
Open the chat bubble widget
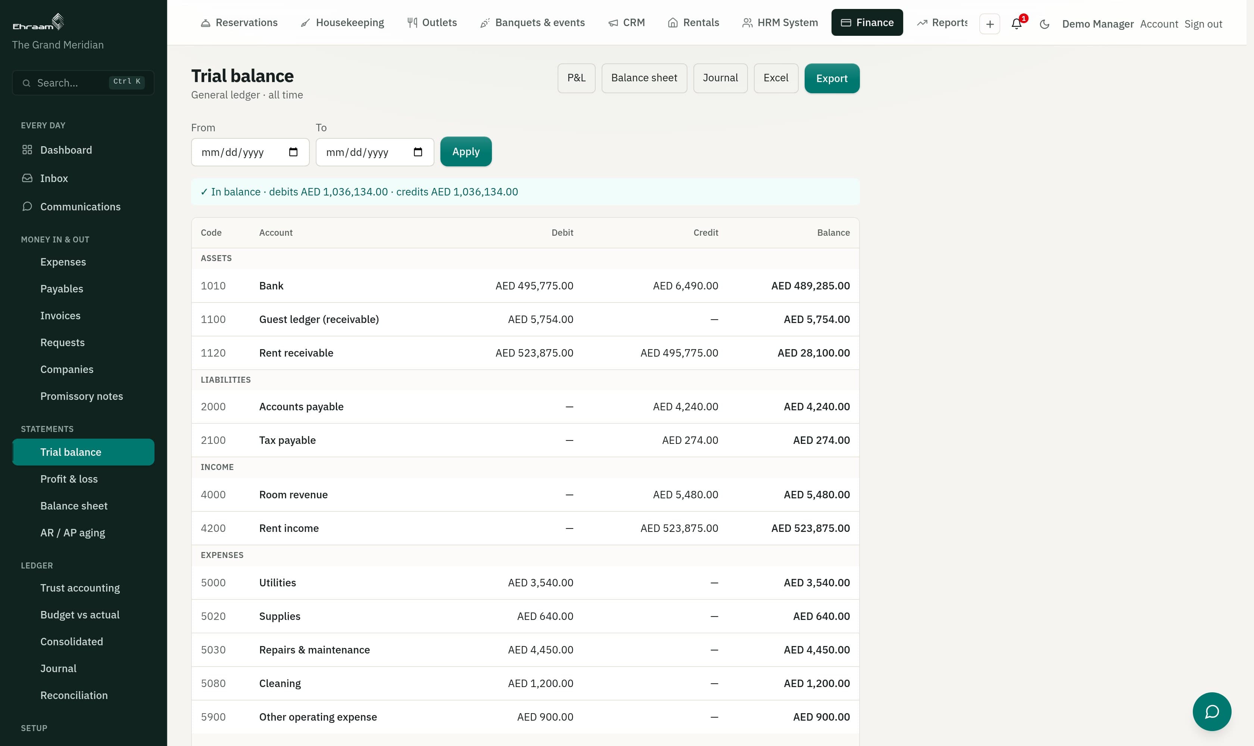point(1212,711)
